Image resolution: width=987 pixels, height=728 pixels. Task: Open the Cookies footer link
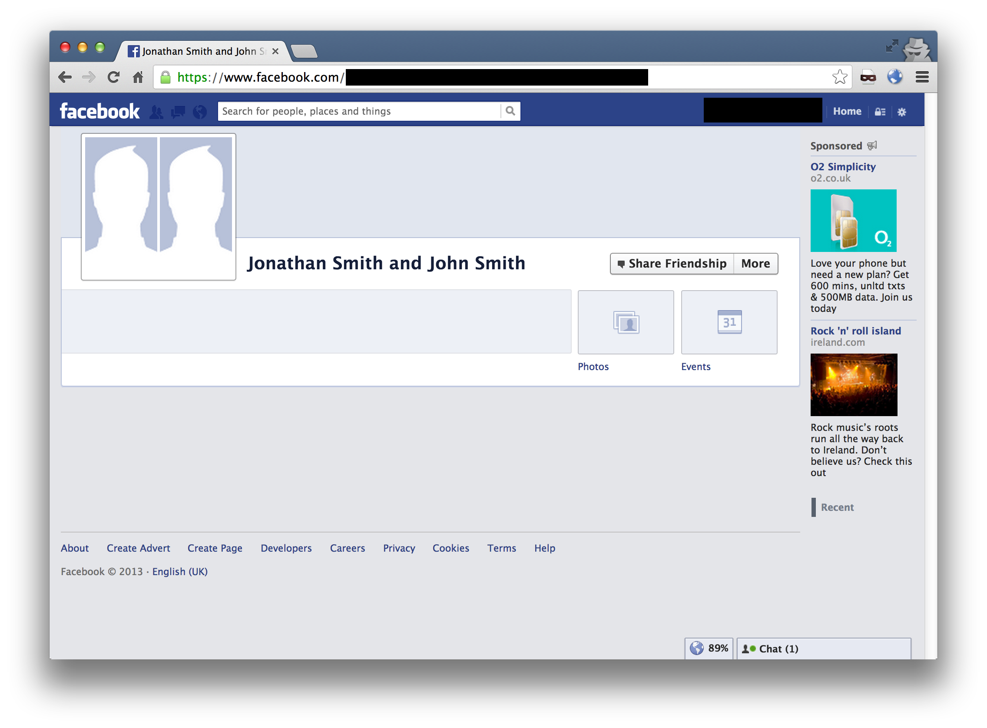tap(451, 548)
